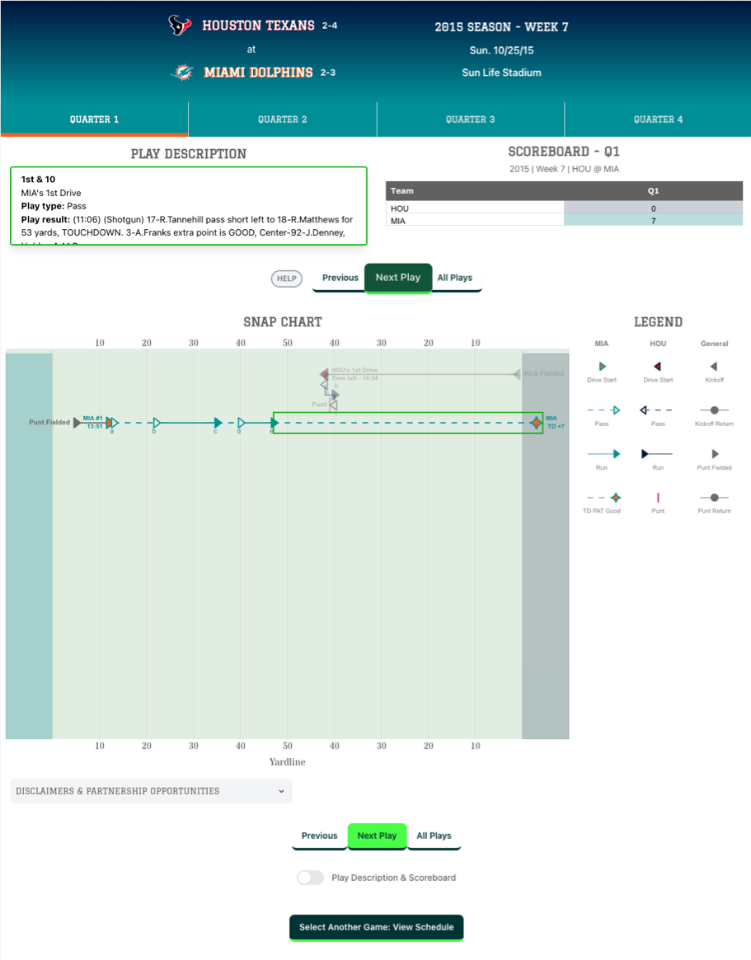This screenshot has height=960, width=751.
Task: Click All Plays button above the snap chart
Action: pyautogui.click(x=455, y=278)
